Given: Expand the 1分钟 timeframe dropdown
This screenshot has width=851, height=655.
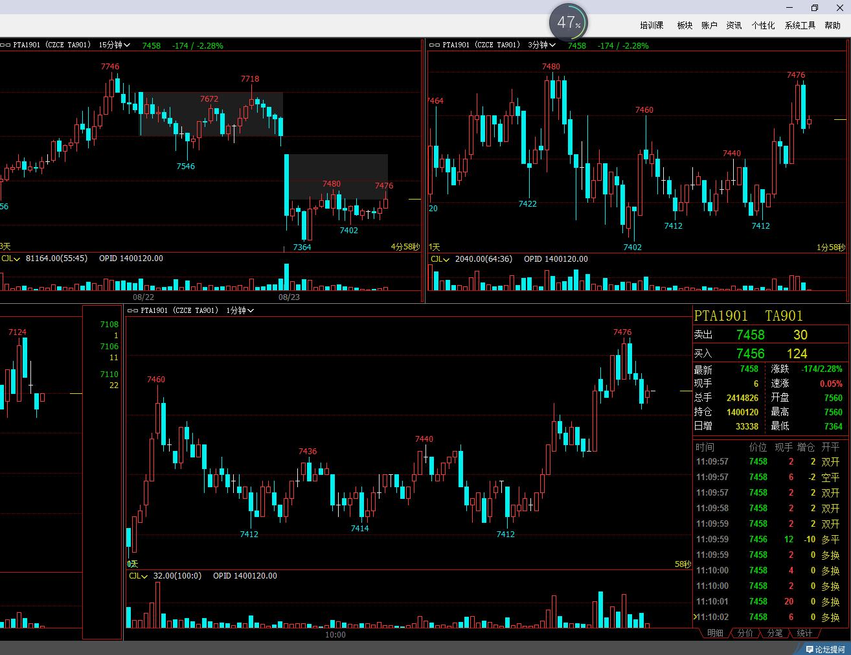Looking at the screenshot, I should coord(240,311).
